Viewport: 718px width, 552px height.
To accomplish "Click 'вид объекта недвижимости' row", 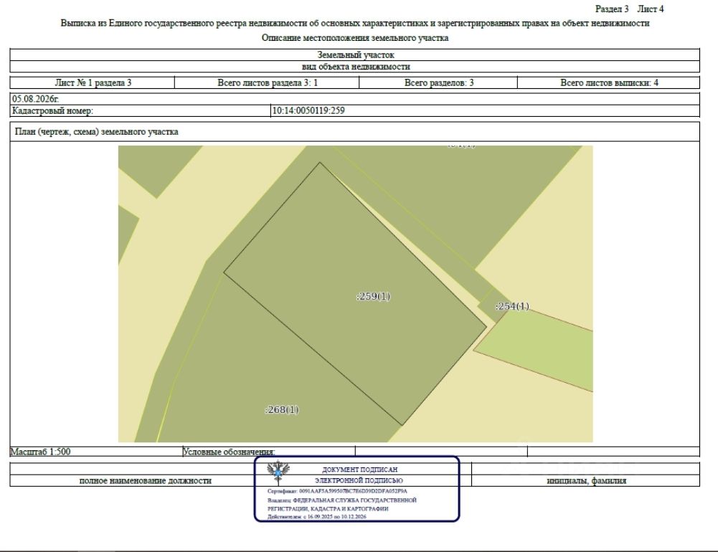I will coord(355,67).
